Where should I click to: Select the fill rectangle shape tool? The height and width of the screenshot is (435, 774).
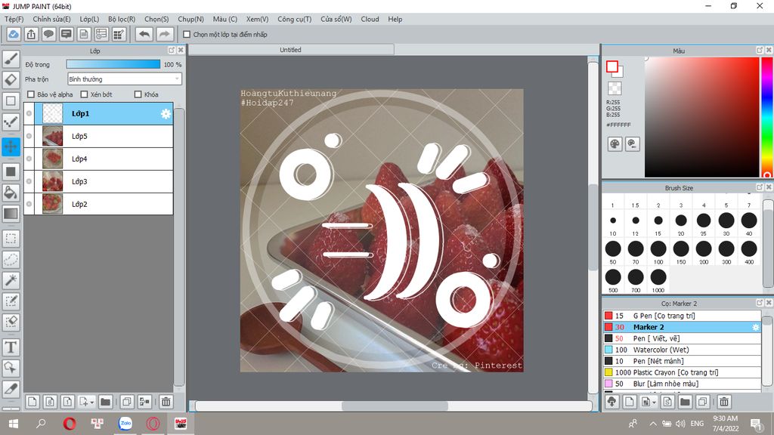coord(11,171)
